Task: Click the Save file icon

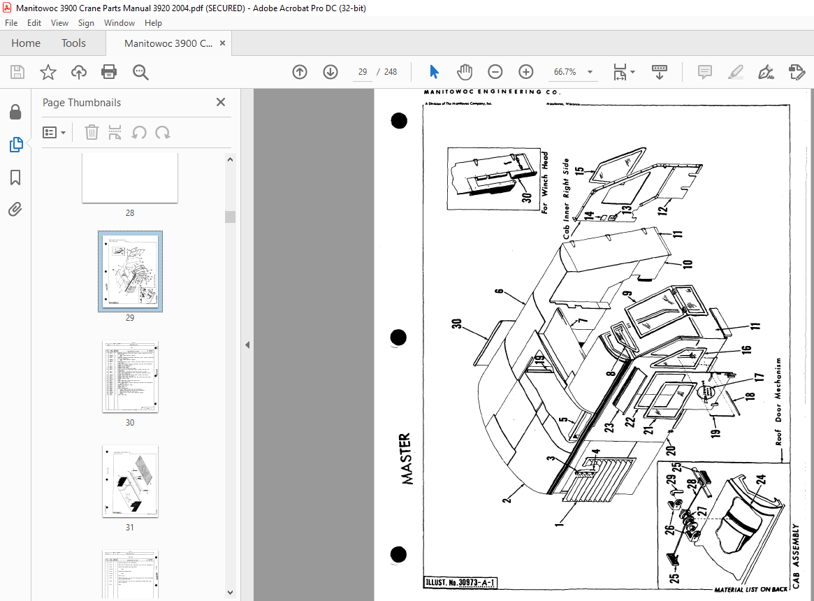Action: [17, 72]
